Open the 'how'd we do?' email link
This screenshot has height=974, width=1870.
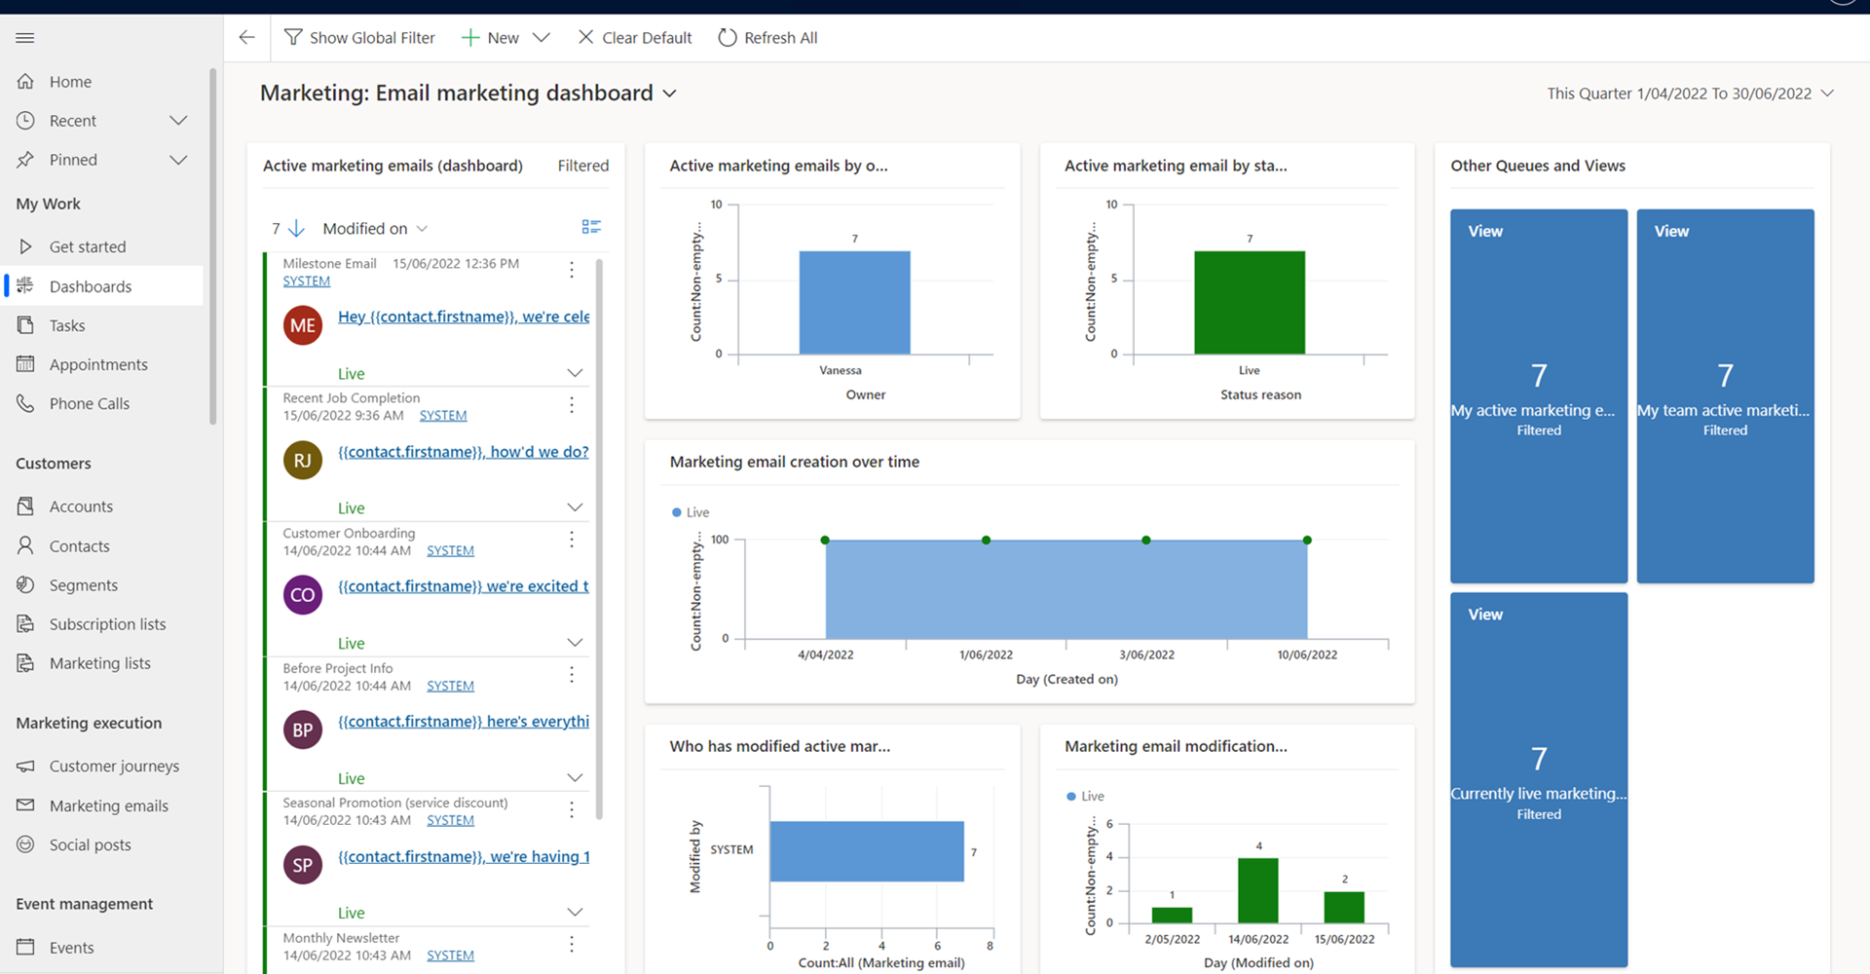coord(463,452)
